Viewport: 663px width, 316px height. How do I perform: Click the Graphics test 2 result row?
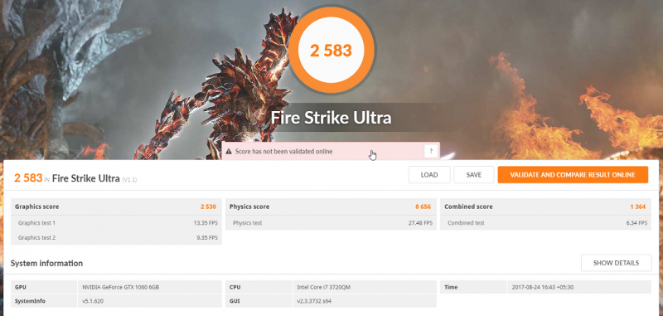(116, 238)
